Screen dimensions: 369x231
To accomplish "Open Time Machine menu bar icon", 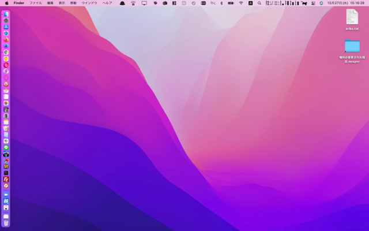I will (193, 3).
